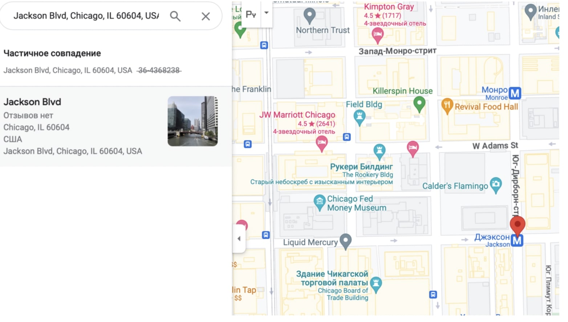
Task: Open the Jackson Blvd photo thumbnail
Action: coord(192,121)
